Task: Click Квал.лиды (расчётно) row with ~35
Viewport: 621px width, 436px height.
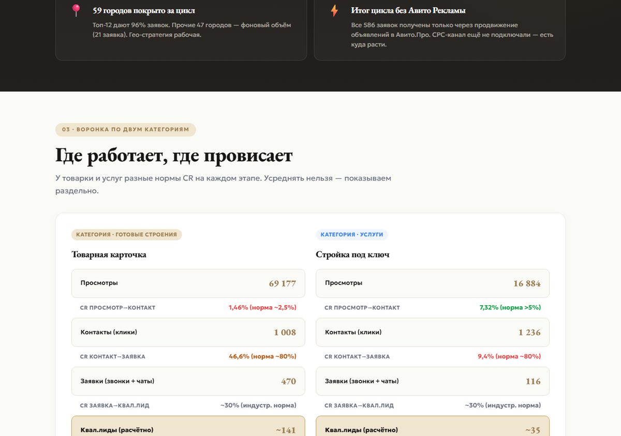Action: [433, 426]
